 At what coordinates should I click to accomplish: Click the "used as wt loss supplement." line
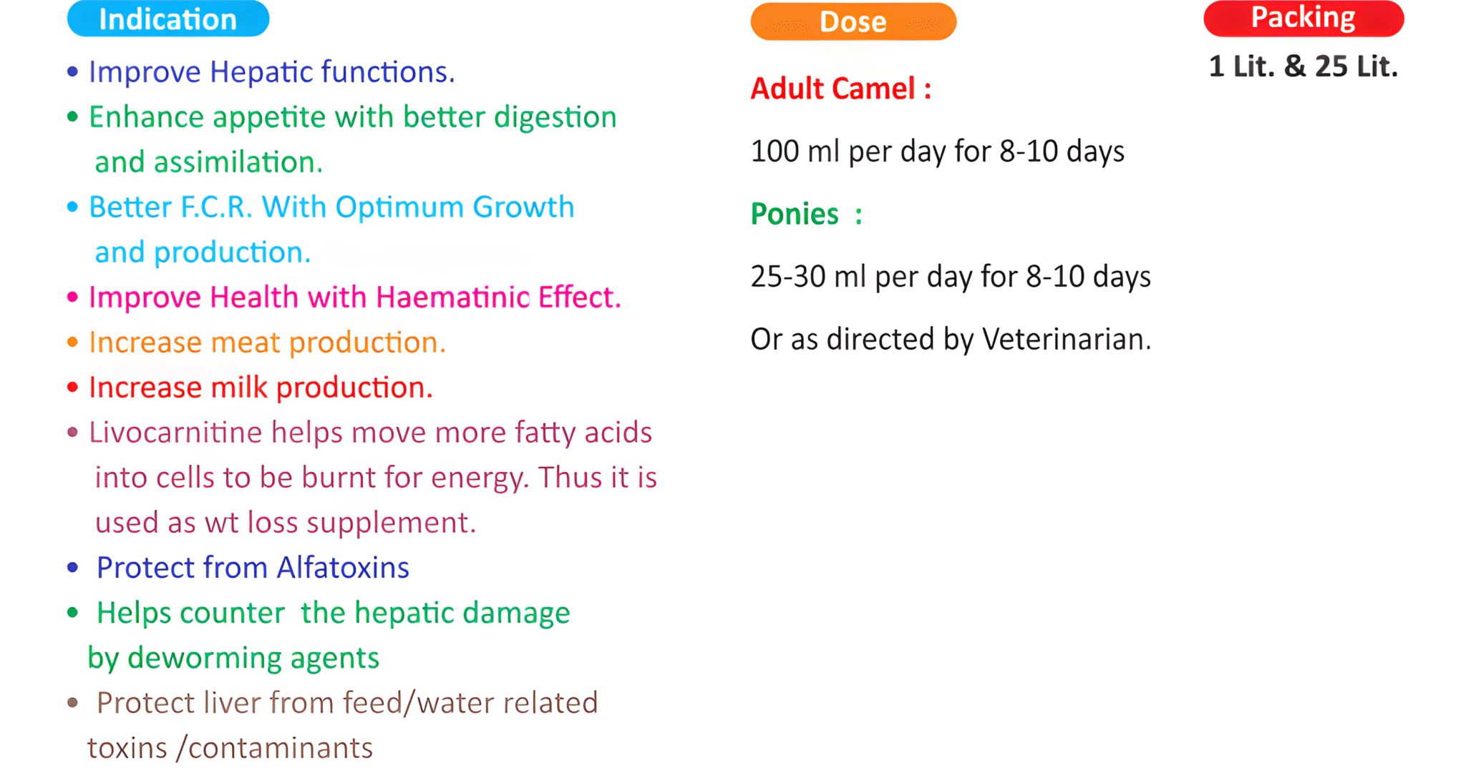pos(286,523)
